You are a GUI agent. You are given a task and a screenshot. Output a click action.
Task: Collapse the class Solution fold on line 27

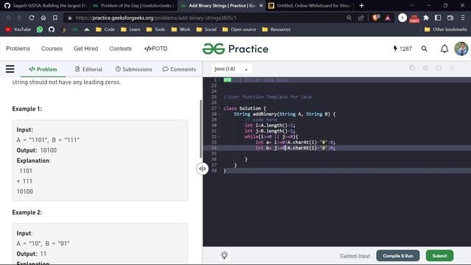[x=219, y=108]
